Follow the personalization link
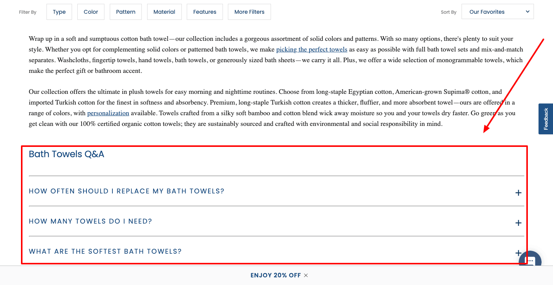The image size is (553, 285). coord(108,113)
